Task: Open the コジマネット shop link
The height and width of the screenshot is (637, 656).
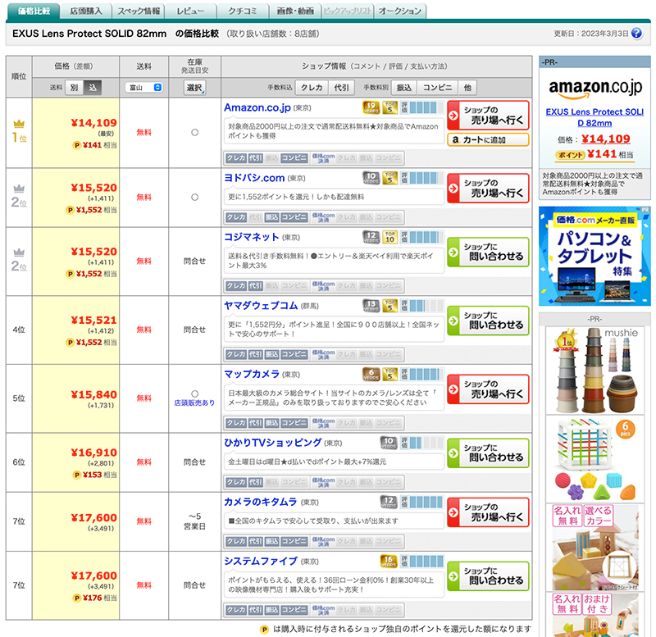Action: coord(252,237)
